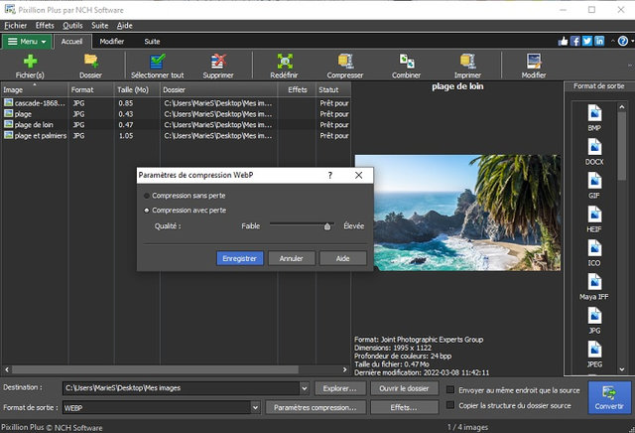Click the thumbs-up like icon

(563, 41)
